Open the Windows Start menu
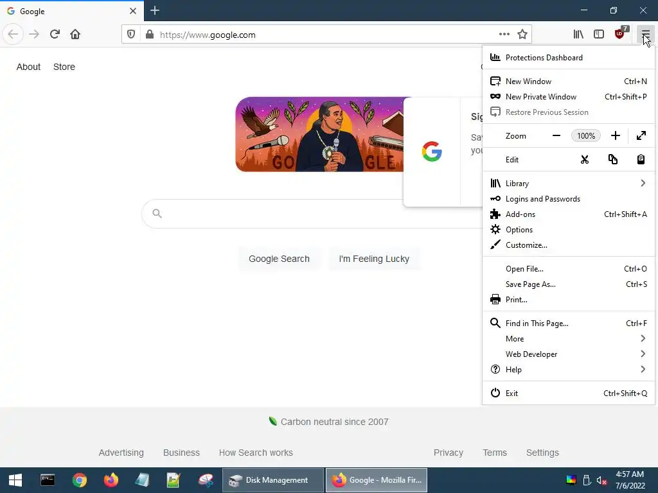This screenshot has height=493, width=658. click(x=15, y=480)
